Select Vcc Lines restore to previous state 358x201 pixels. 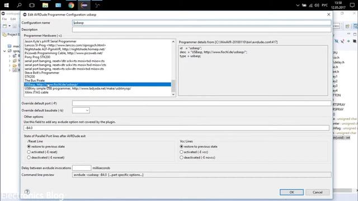coord(181,146)
